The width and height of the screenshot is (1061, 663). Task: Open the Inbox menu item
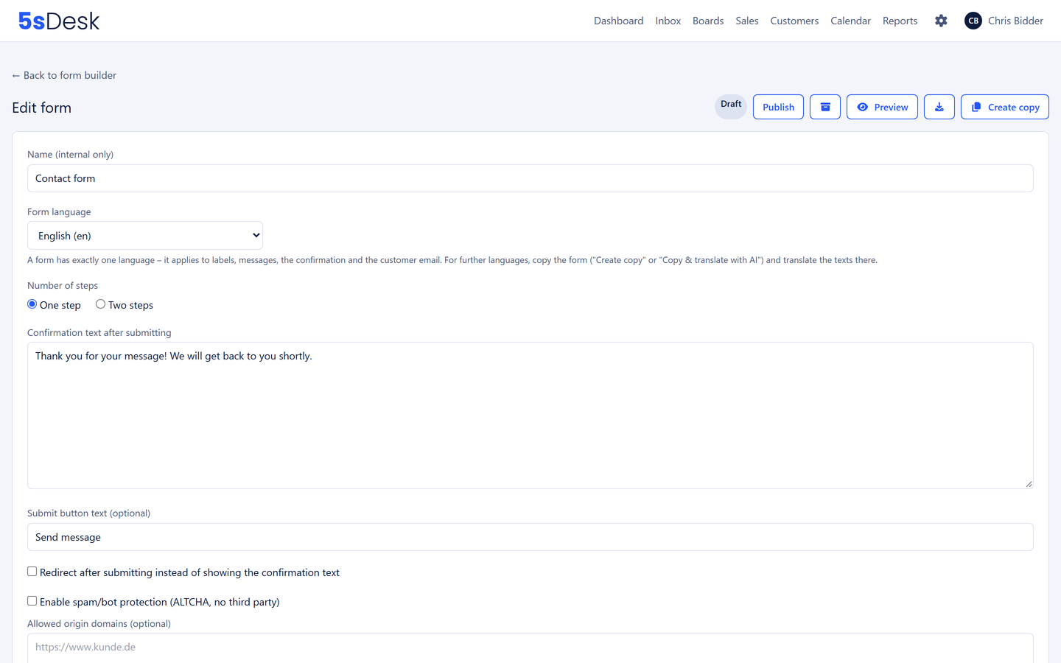pos(668,21)
